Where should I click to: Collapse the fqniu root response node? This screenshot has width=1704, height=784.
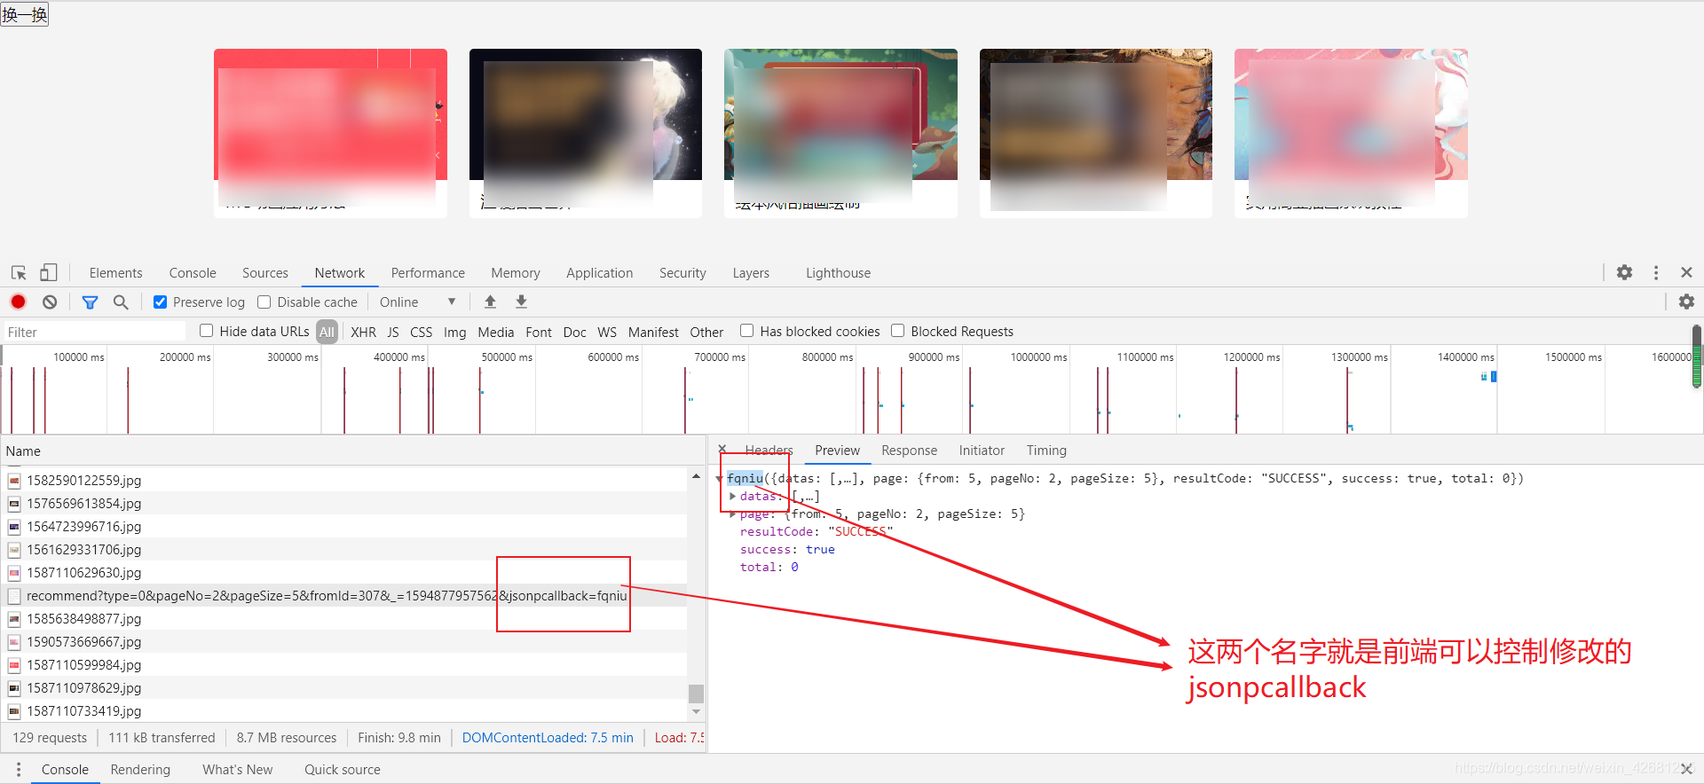[x=719, y=479]
